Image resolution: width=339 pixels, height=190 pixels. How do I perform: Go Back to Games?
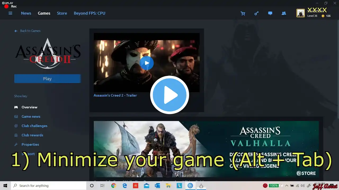click(x=28, y=31)
